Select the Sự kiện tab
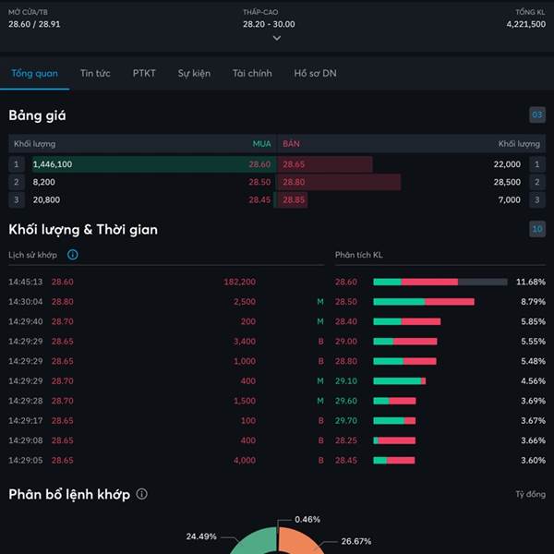 [194, 74]
